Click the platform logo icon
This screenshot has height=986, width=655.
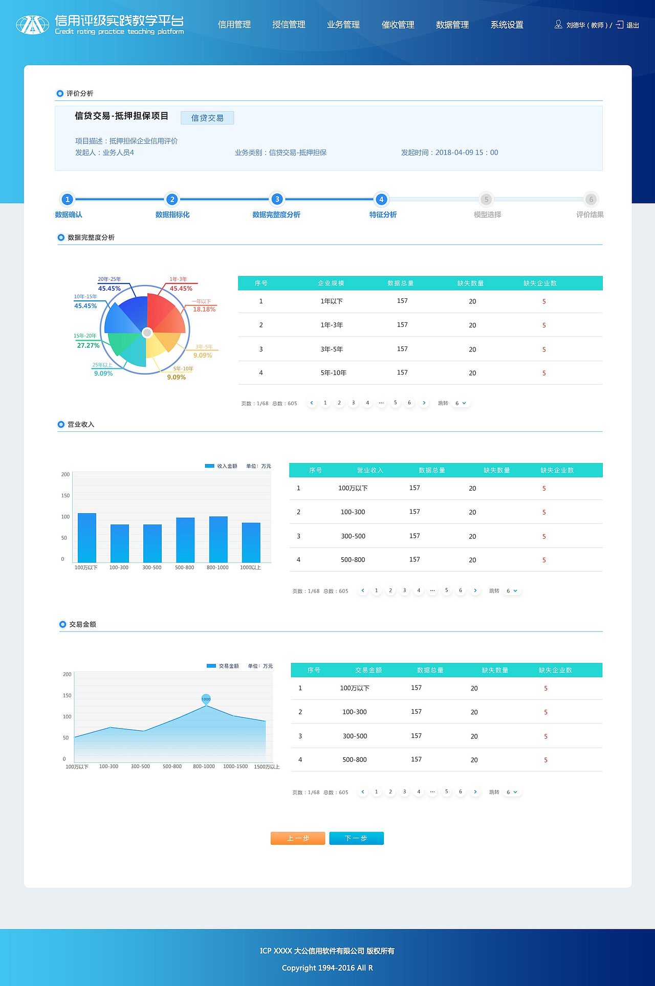pyautogui.click(x=32, y=25)
